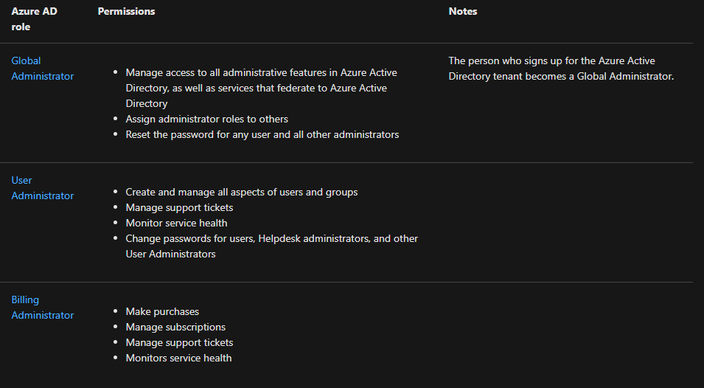Open the User Administrator role link

[x=42, y=188]
